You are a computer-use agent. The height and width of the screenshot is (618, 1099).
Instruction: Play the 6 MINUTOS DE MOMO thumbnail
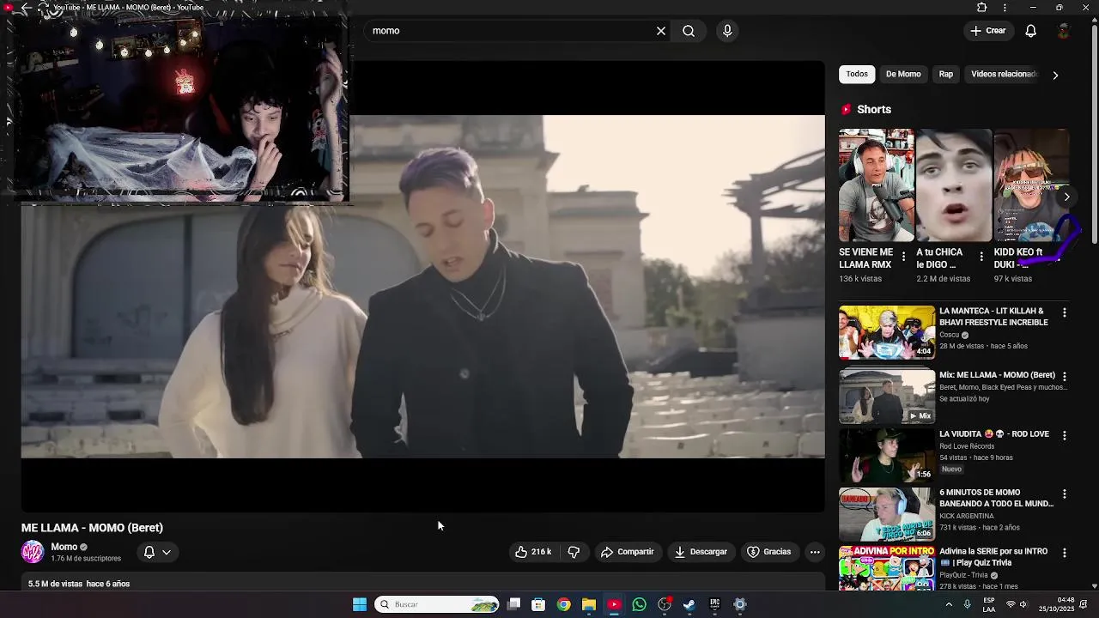point(887,514)
